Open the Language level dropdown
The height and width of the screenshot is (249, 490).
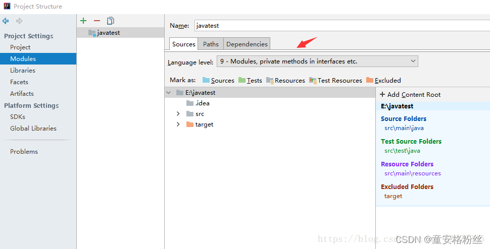[x=317, y=61]
